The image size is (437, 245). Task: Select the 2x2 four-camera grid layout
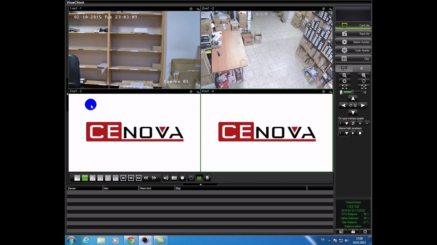[85, 178]
